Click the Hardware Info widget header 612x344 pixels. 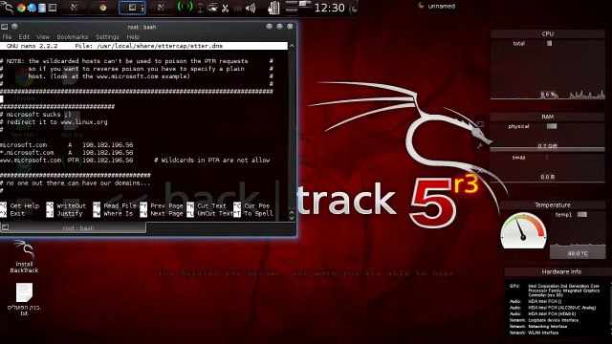point(561,271)
